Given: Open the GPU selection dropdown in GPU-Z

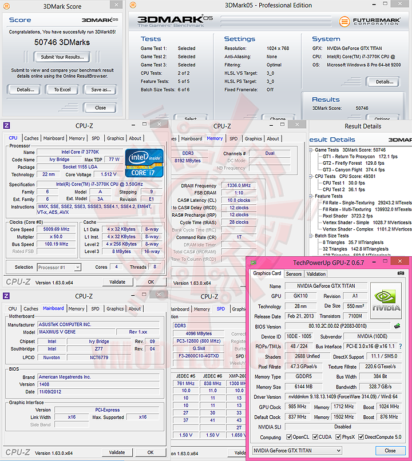Looking at the screenshot, I should click(297, 450).
